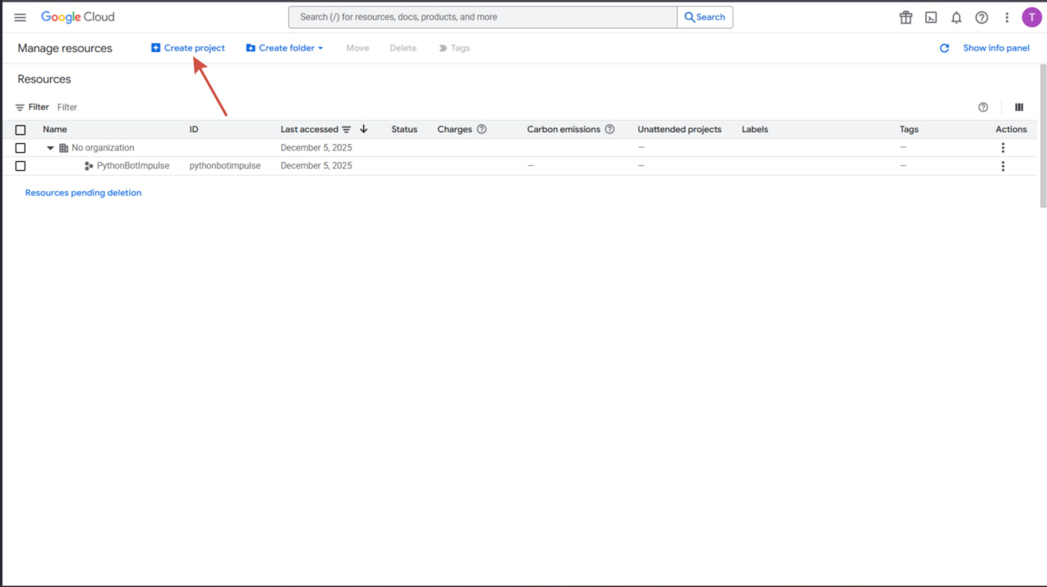Open the notifications bell
Viewport: 1047px width, 587px height.
(956, 17)
